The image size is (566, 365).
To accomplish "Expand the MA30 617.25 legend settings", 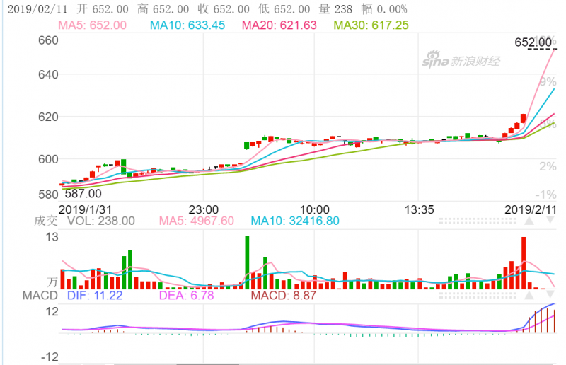I will (x=371, y=25).
